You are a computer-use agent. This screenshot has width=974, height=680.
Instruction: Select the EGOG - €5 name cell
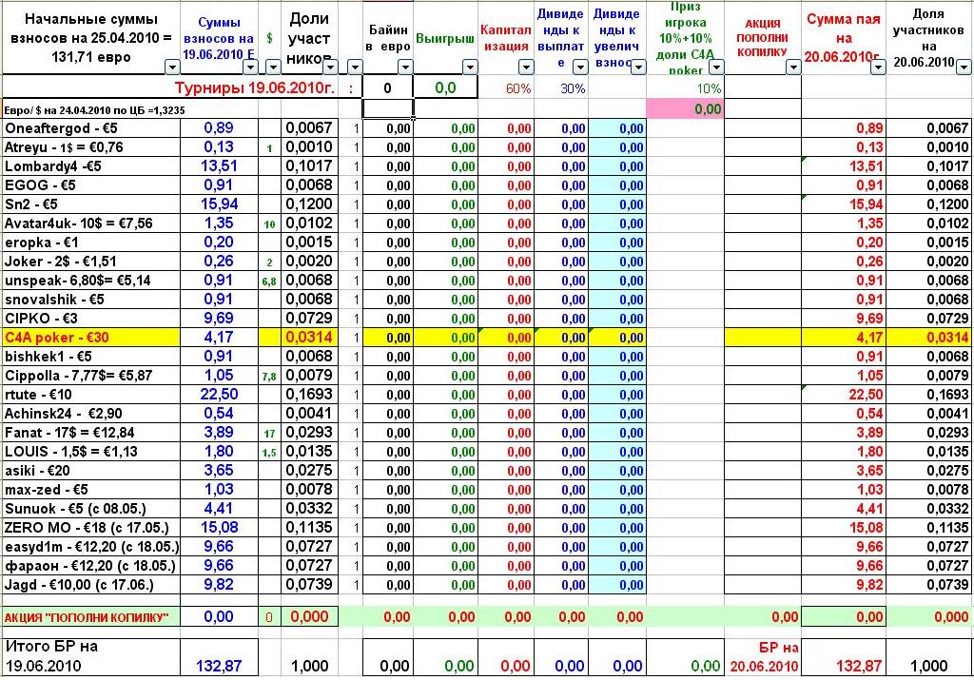coord(90,185)
